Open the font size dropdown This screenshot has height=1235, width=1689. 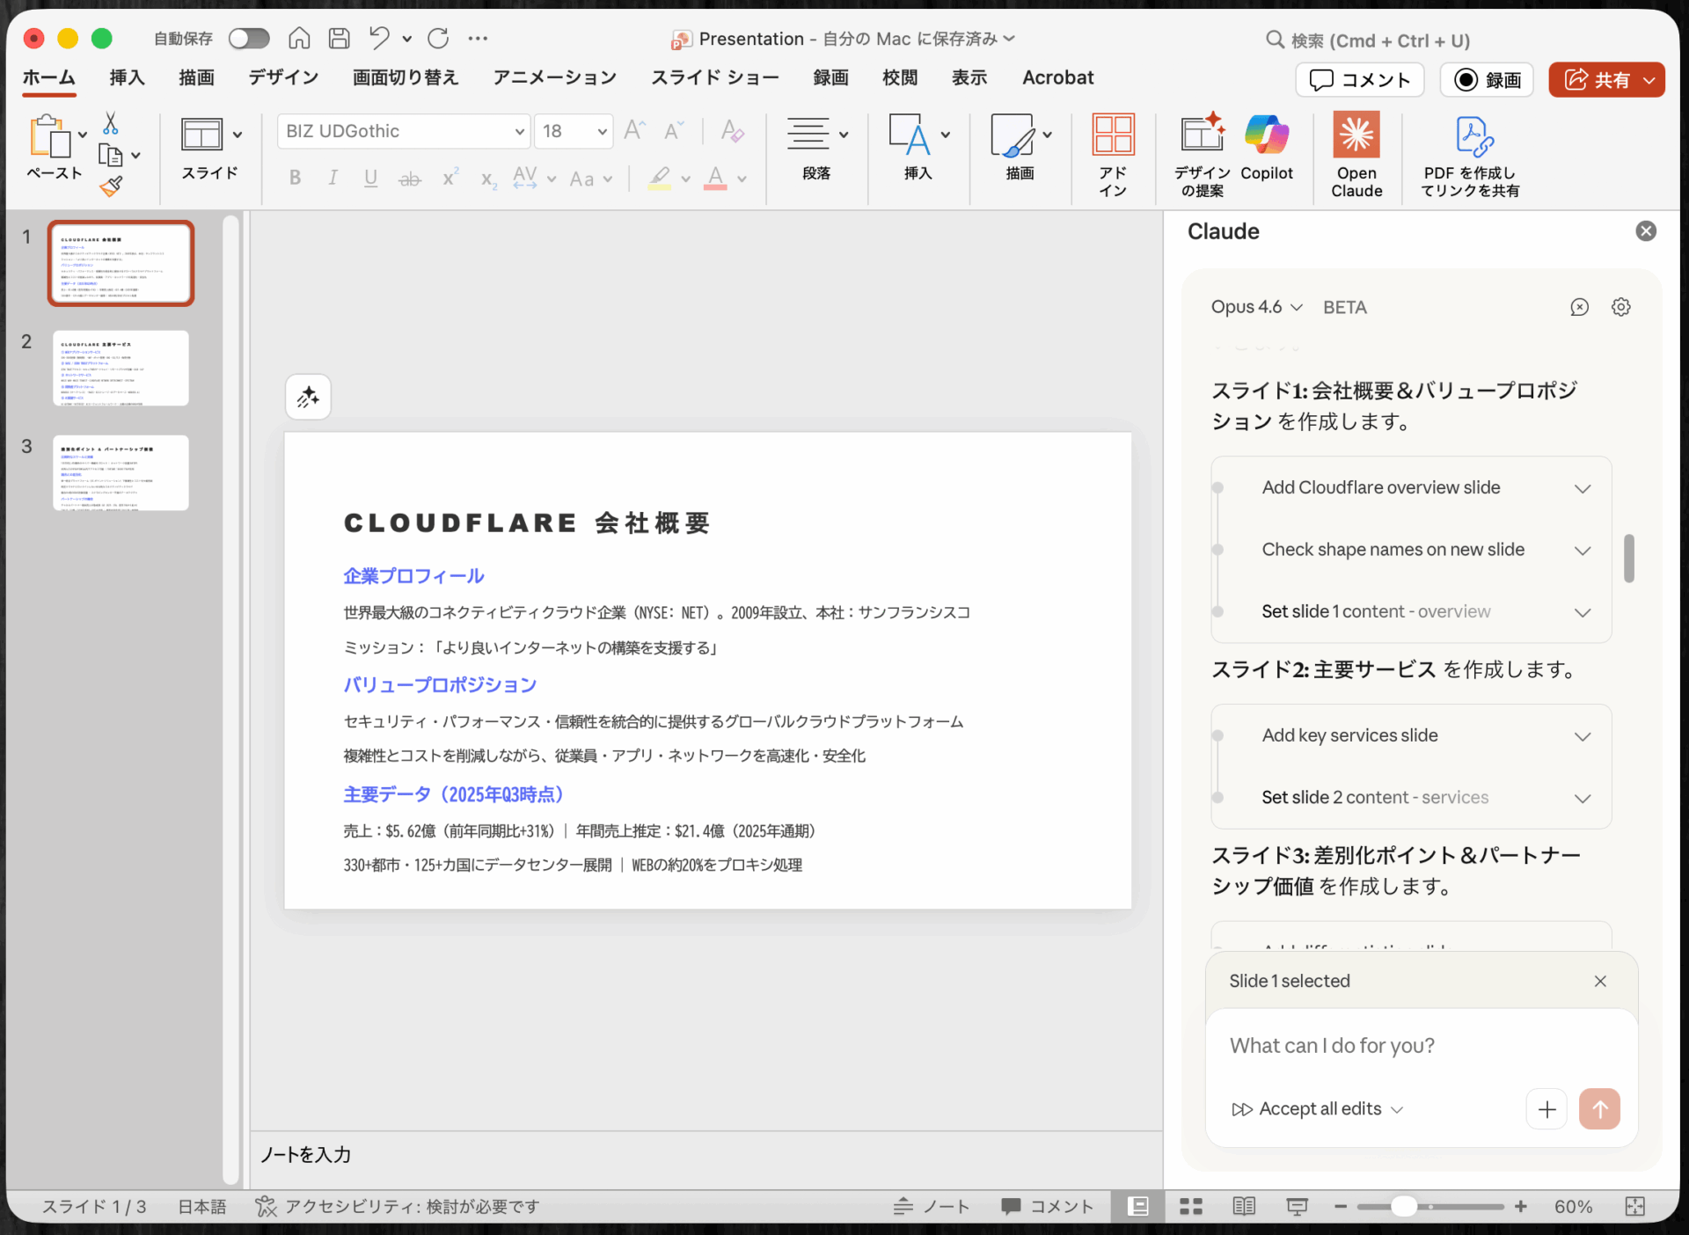[601, 131]
